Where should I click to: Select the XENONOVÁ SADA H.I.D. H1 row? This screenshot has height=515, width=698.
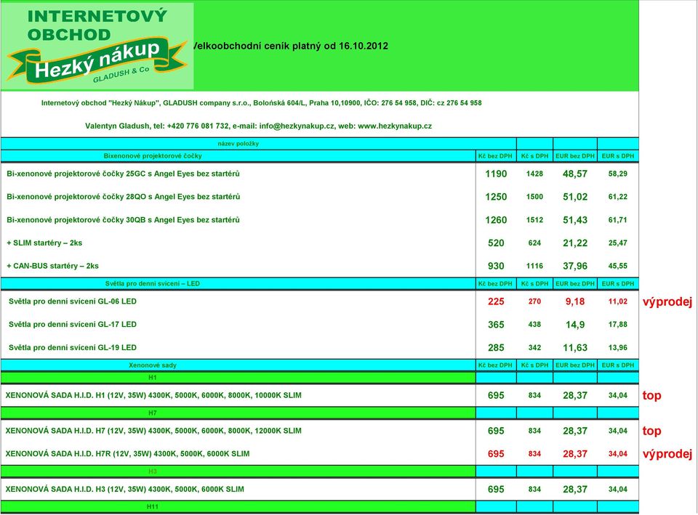tap(153, 395)
